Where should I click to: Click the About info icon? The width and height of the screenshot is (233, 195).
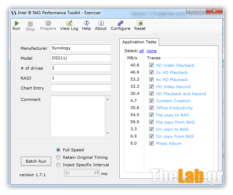pyautogui.click(x=101, y=23)
